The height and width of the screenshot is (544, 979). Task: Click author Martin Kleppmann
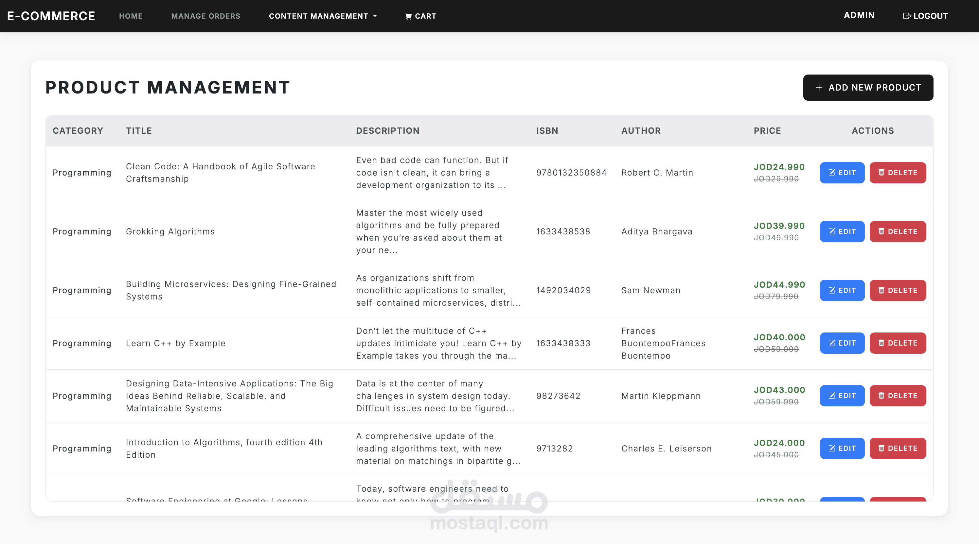(661, 396)
